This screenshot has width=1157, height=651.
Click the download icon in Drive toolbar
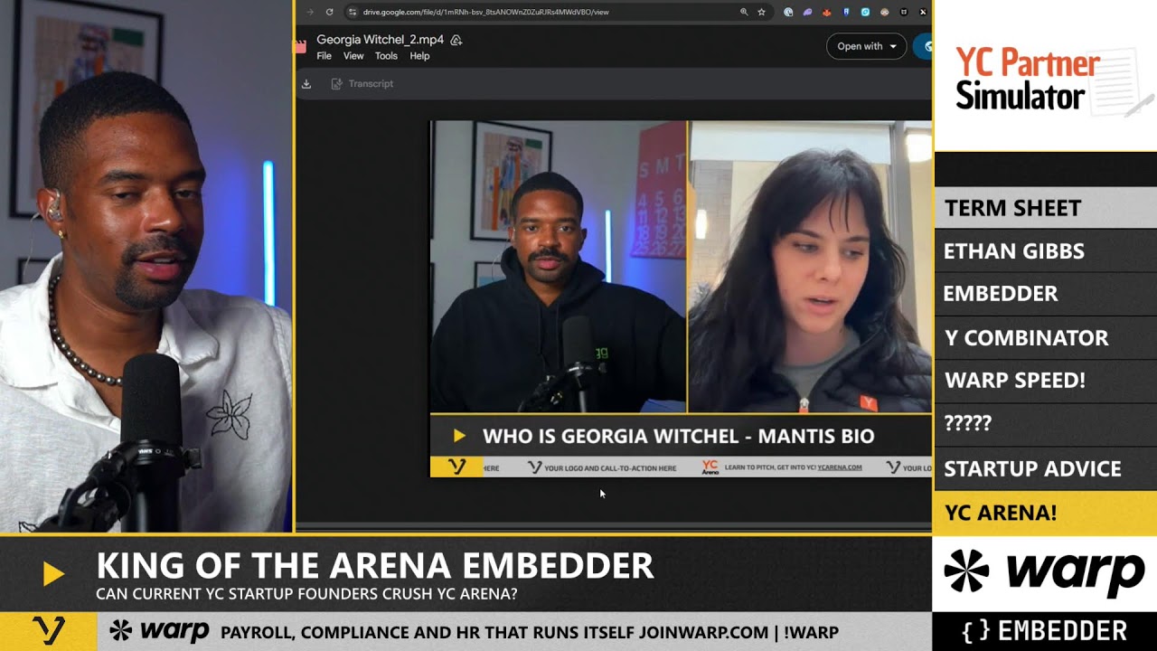click(306, 83)
